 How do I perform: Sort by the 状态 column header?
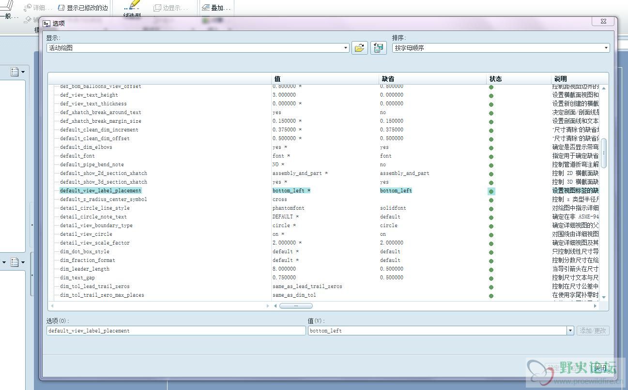(519, 78)
